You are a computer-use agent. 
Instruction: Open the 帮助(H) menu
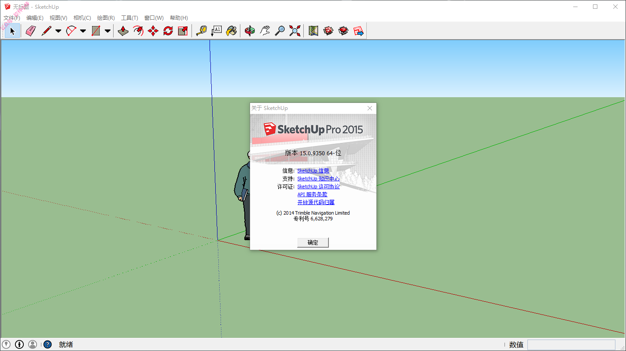179,18
